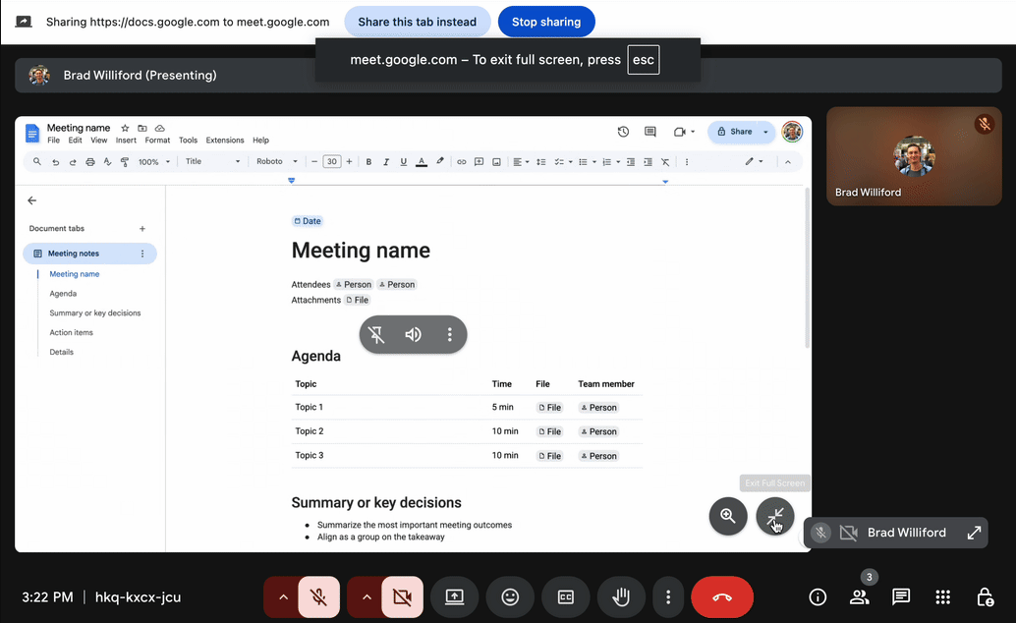
Task: Click the Stop sharing button
Action: click(546, 22)
